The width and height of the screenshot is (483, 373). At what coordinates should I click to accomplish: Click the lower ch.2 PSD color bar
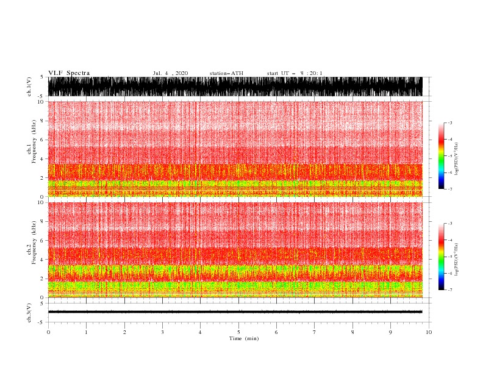coord(441,257)
